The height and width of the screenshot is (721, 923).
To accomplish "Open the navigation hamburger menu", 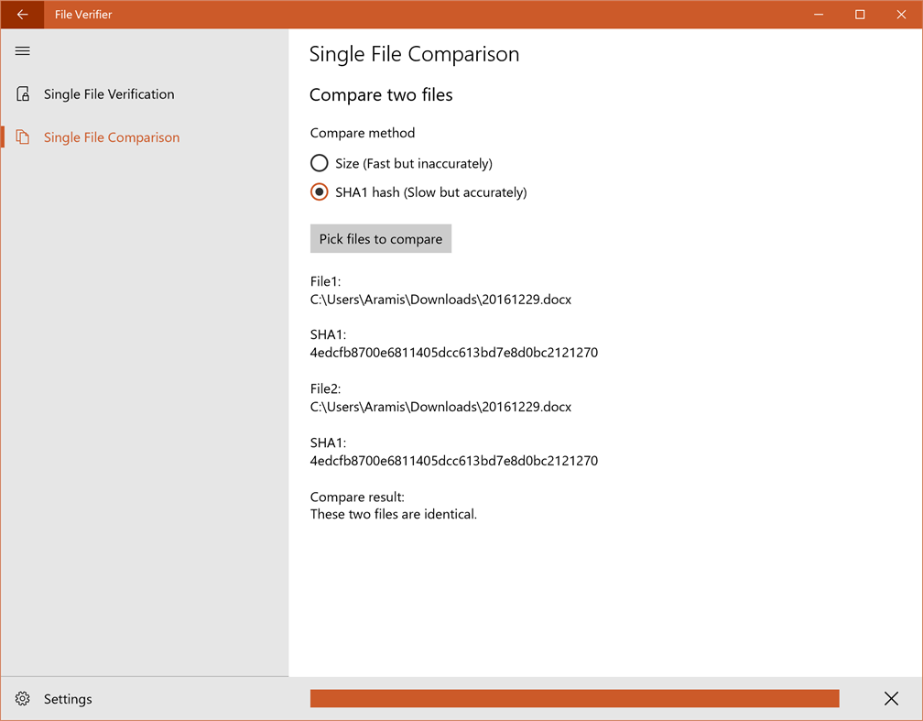I will (x=22, y=50).
